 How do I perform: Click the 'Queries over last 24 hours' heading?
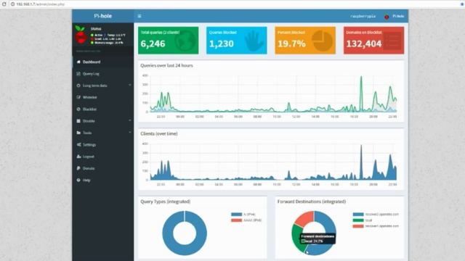(x=166, y=65)
